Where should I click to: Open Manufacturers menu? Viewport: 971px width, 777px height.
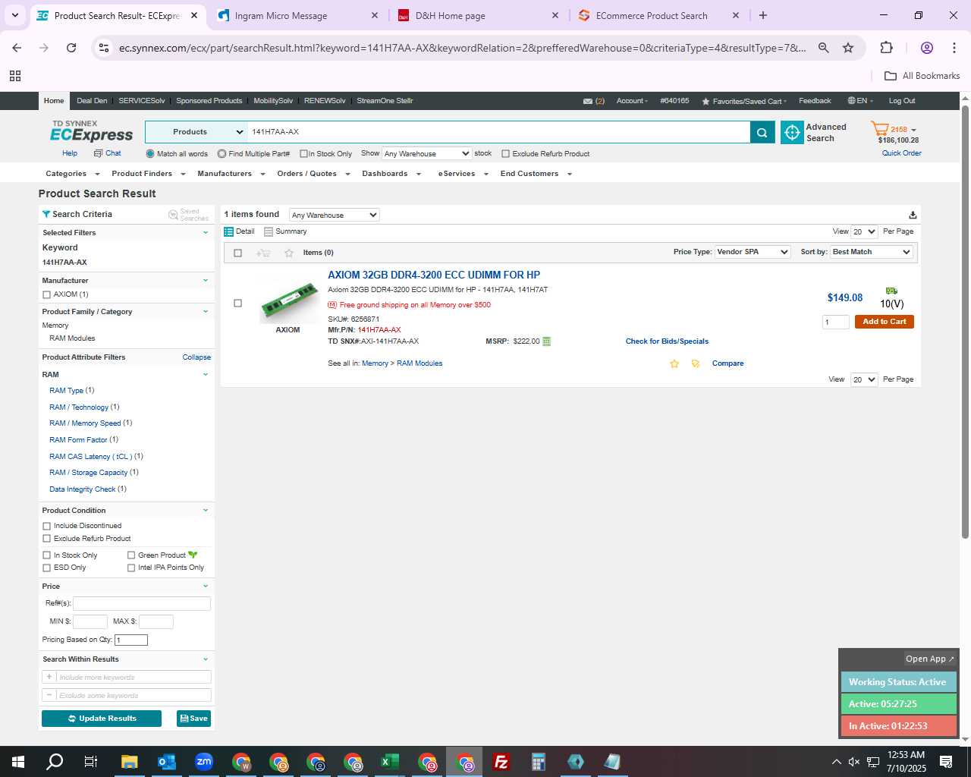point(231,174)
